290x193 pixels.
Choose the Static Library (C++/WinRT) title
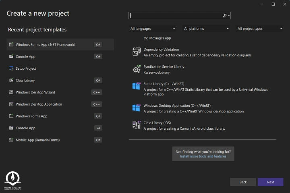(x=164, y=84)
